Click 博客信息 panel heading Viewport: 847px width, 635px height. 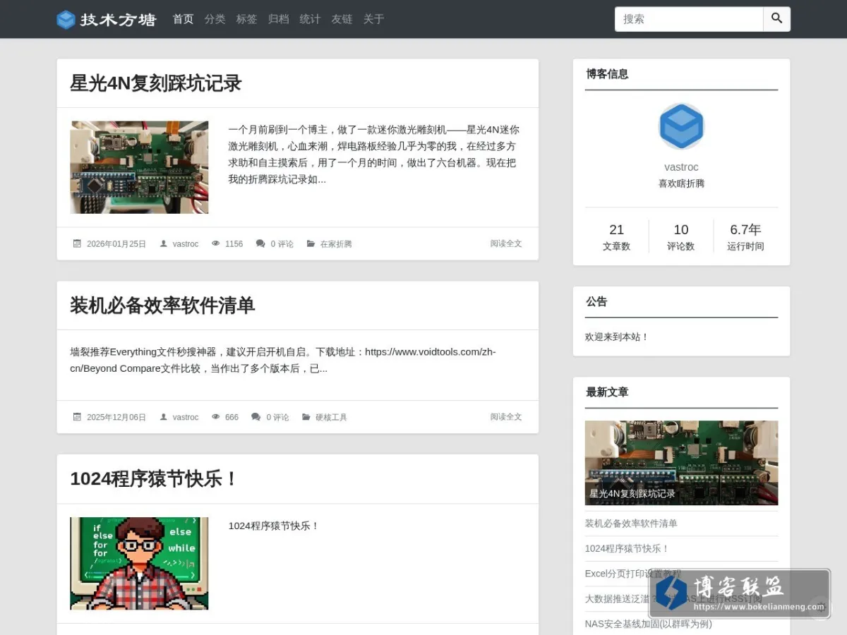tap(607, 74)
